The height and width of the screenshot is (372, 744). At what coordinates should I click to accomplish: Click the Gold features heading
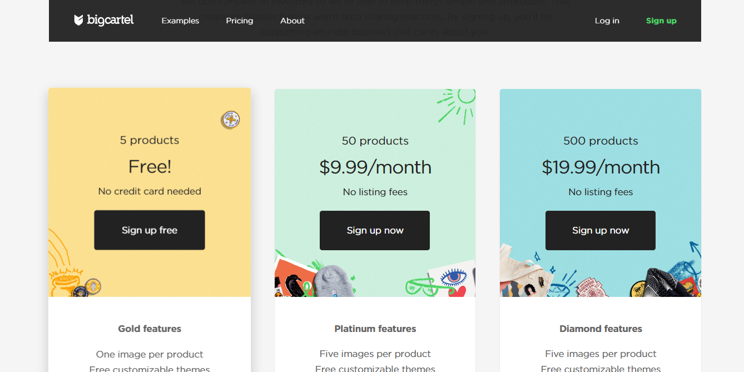pyautogui.click(x=150, y=329)
